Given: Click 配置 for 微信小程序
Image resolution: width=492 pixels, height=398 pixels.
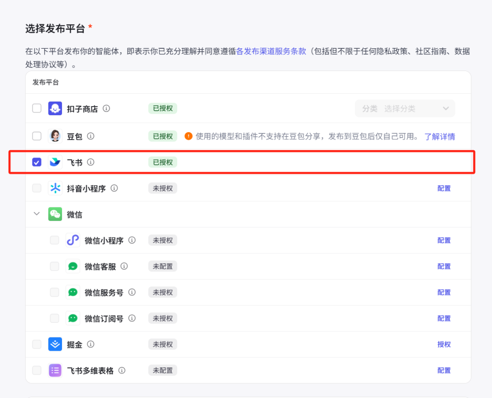Looking at the screenshot, I should click(444, 240).
